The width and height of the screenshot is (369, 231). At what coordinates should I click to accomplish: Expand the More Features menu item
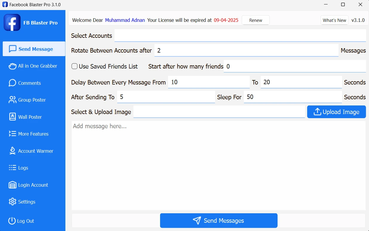click(x=33, y=134)
